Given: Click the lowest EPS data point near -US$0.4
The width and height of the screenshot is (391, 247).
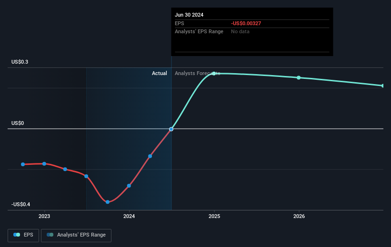Looking at the screenshot, I should [x=108, y=202].
